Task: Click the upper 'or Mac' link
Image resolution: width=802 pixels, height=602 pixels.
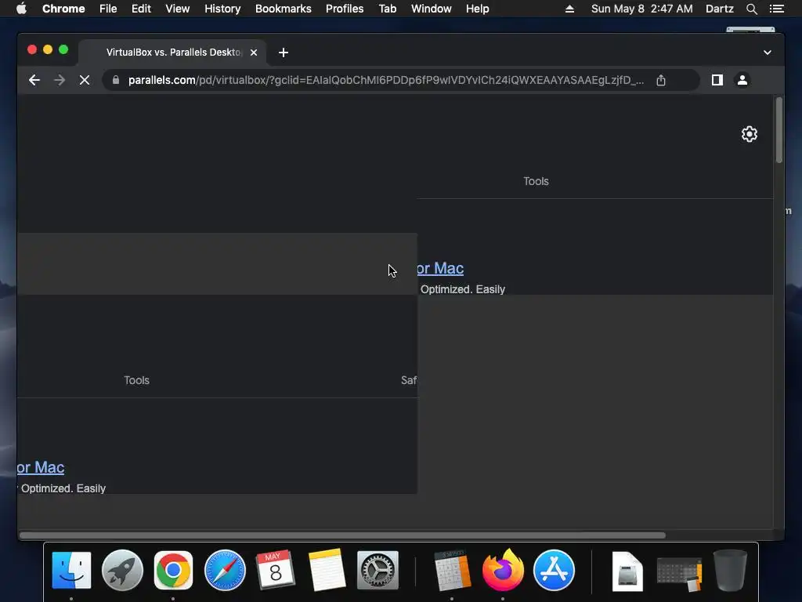Action: coord(440,268)
